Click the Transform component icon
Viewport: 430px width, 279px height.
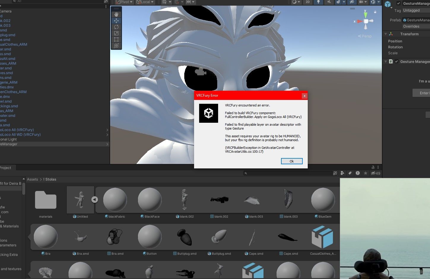coord(391,34)
